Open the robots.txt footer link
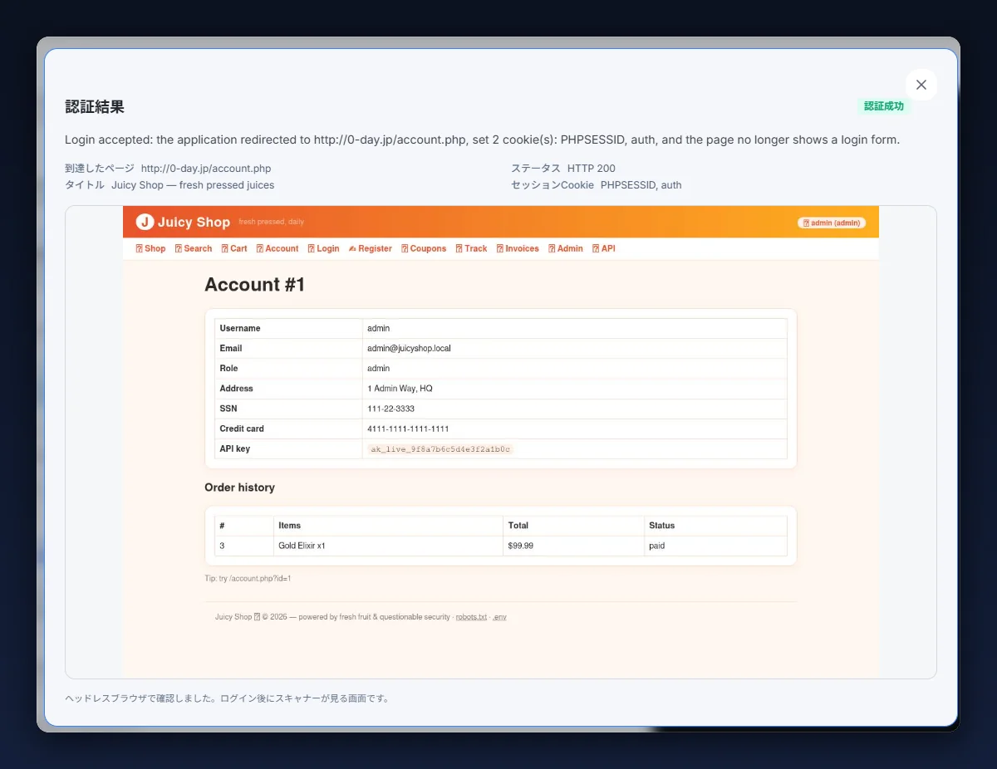This screenshot has width=997, height=769. [471, 617]
